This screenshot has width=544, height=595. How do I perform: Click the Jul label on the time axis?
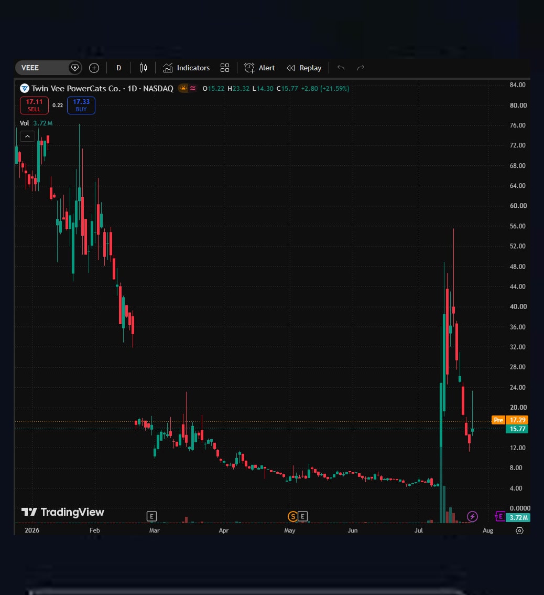pos(419,530)
